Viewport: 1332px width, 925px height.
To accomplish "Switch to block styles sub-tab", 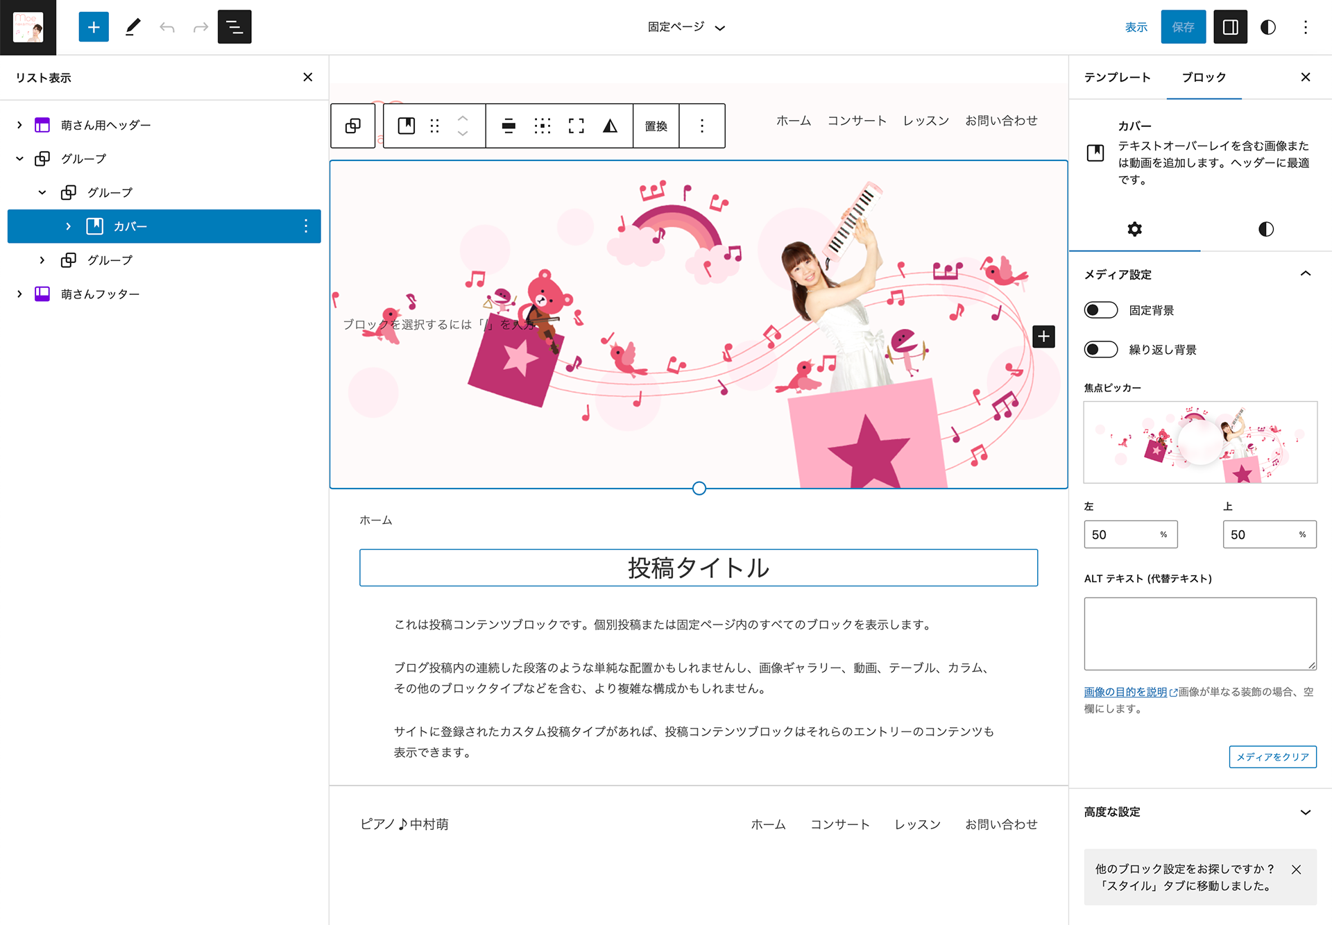I will coord(1265,229).
